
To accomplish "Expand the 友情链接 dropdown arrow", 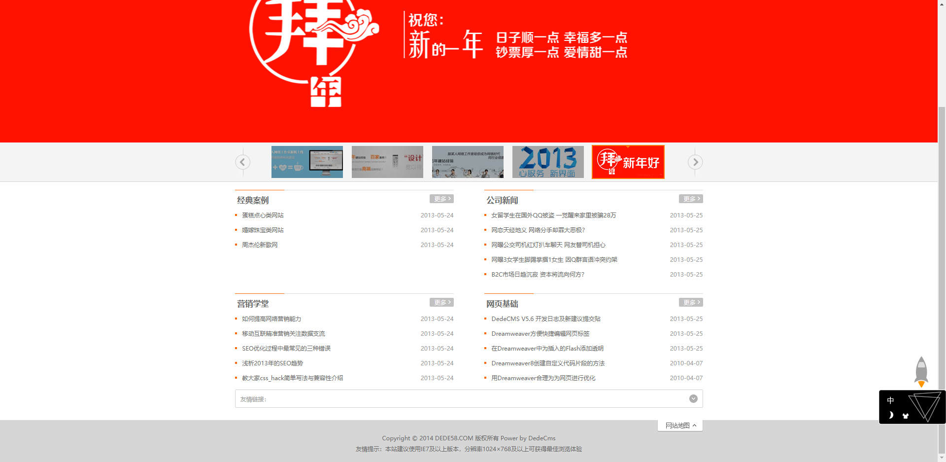I will point(693,399).
